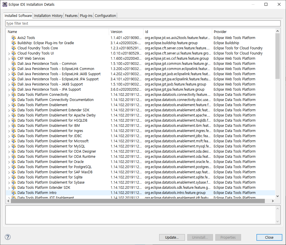Click the org.eclipse.datatools.intro.feature.group id

[175, 193]
